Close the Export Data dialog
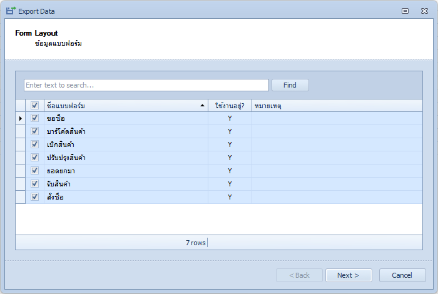 tap(424, 11)
